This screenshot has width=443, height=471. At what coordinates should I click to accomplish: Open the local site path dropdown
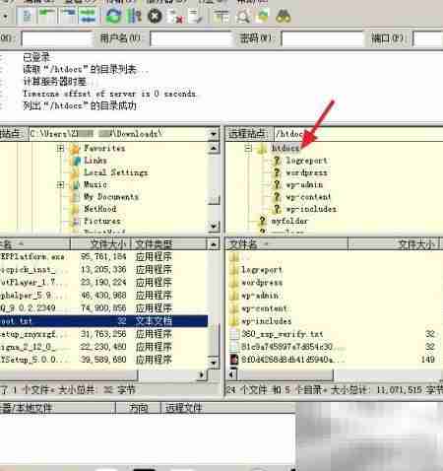(214, 134)
